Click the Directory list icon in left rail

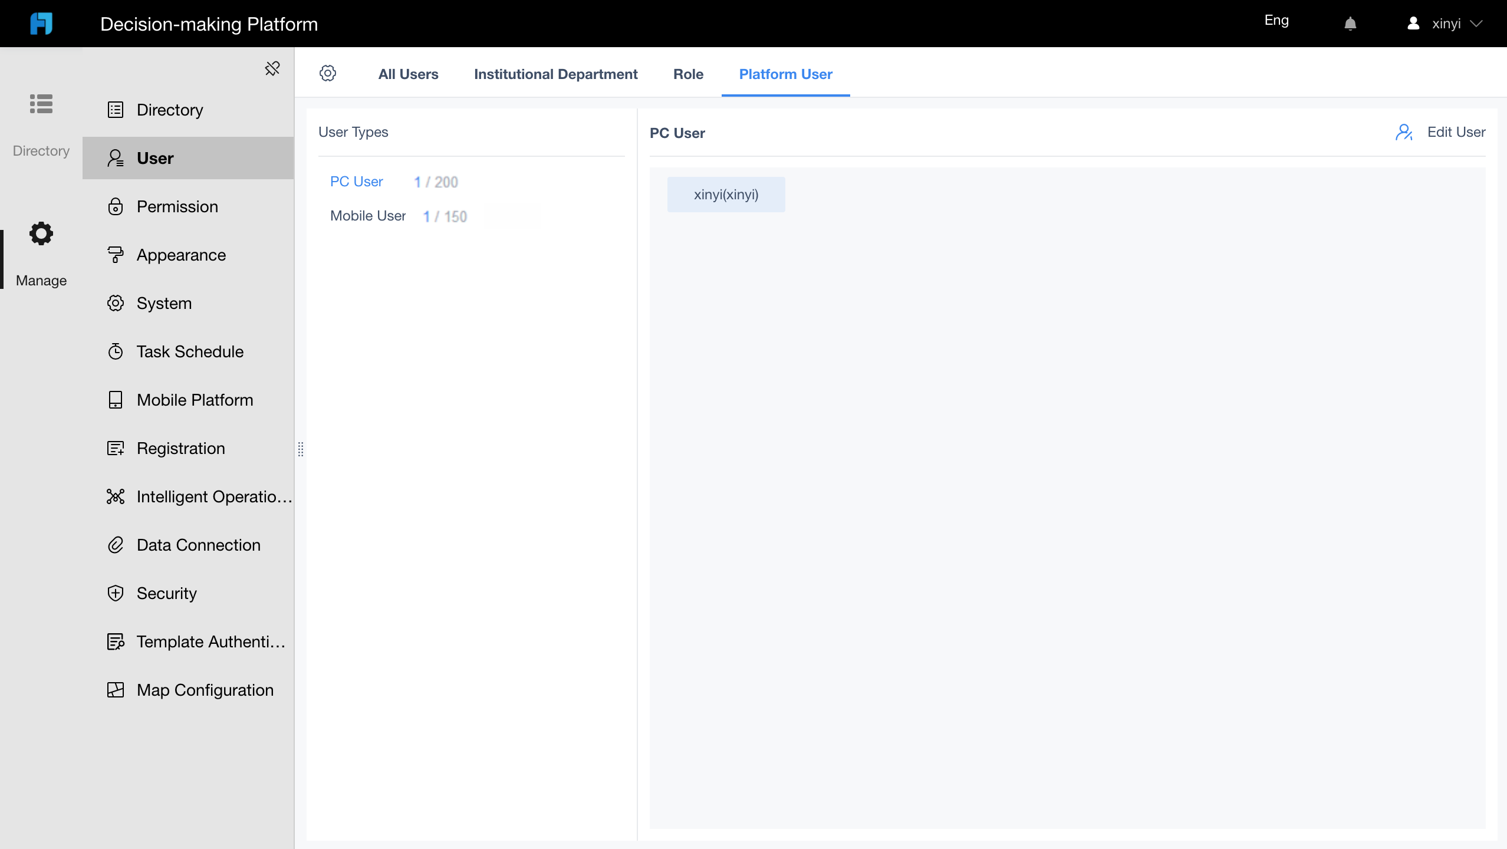41,104
